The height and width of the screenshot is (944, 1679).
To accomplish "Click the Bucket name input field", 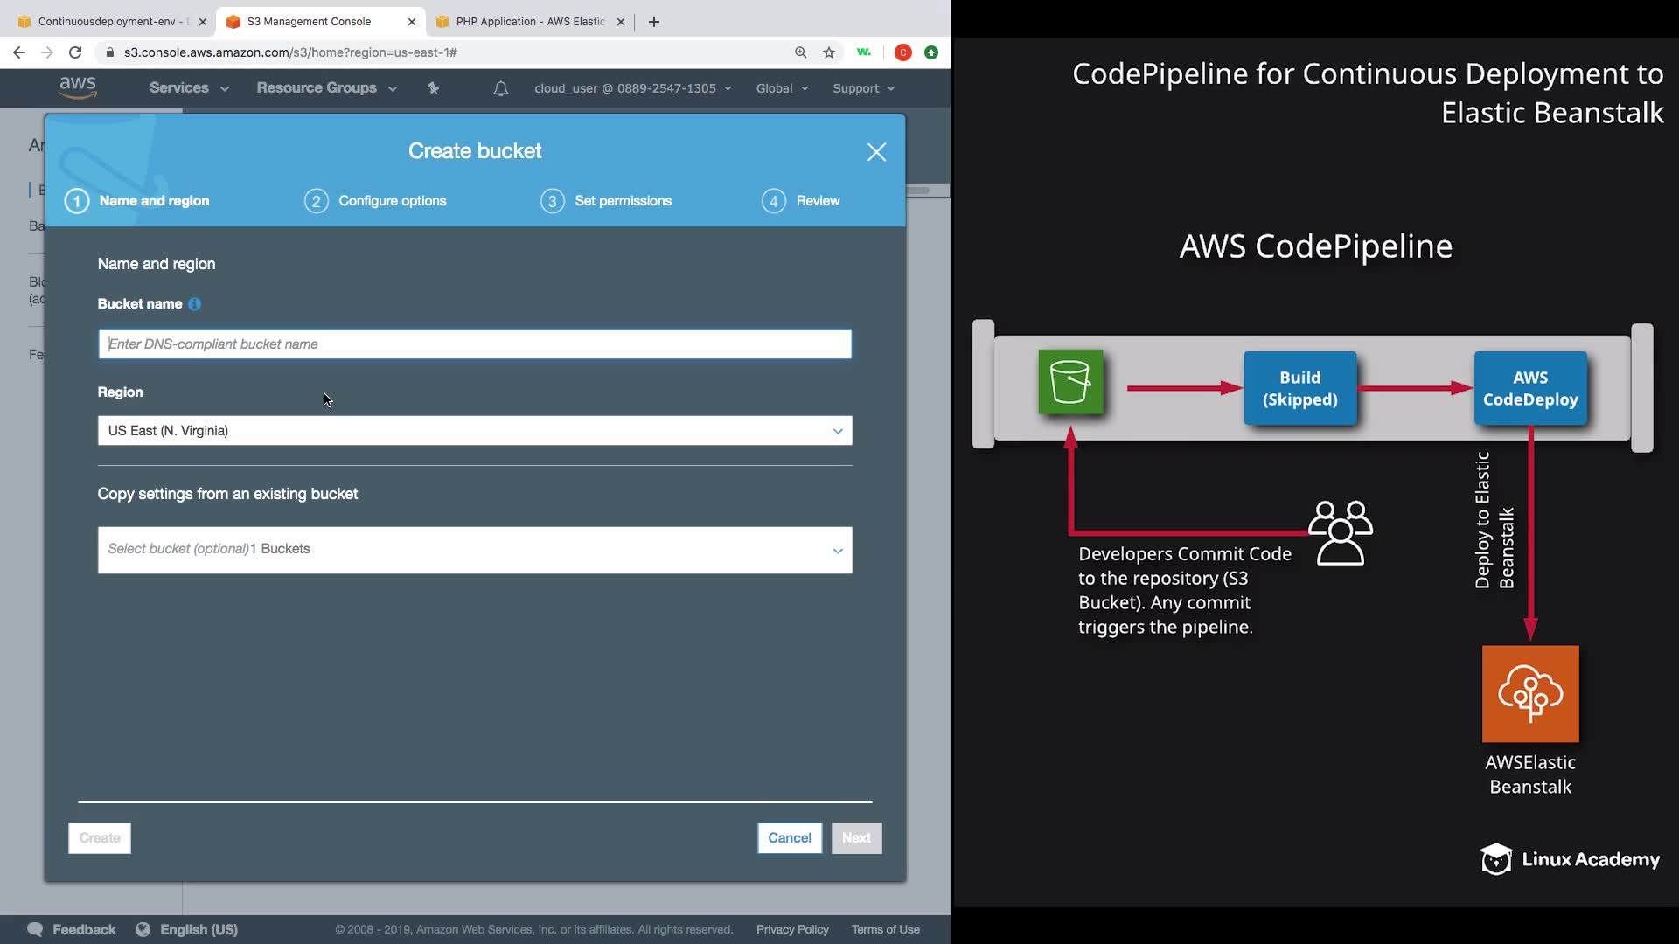I will [475, 344].
